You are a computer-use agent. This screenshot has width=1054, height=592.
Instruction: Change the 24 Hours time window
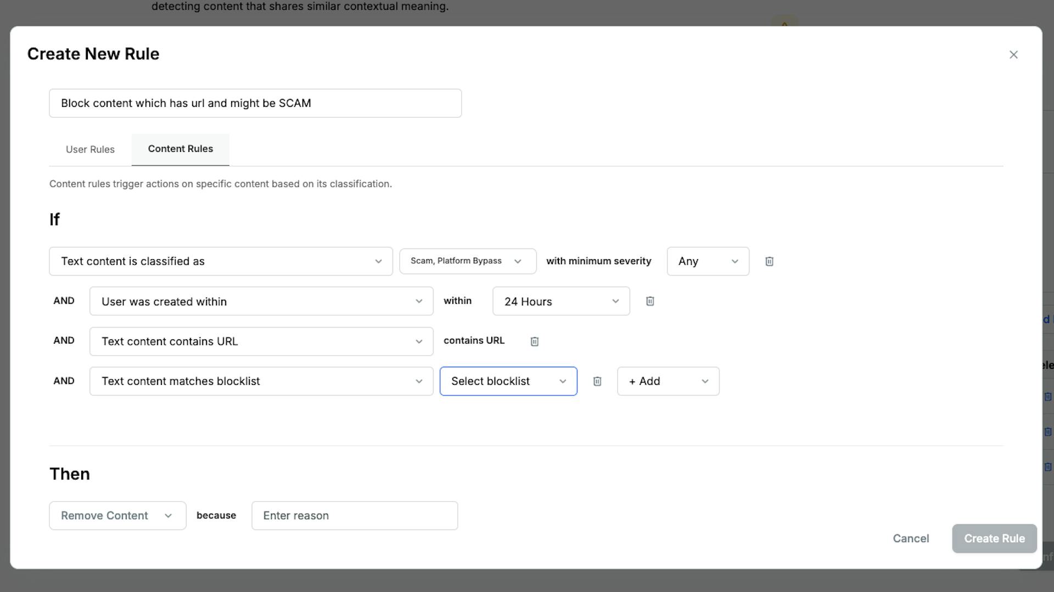560,301
